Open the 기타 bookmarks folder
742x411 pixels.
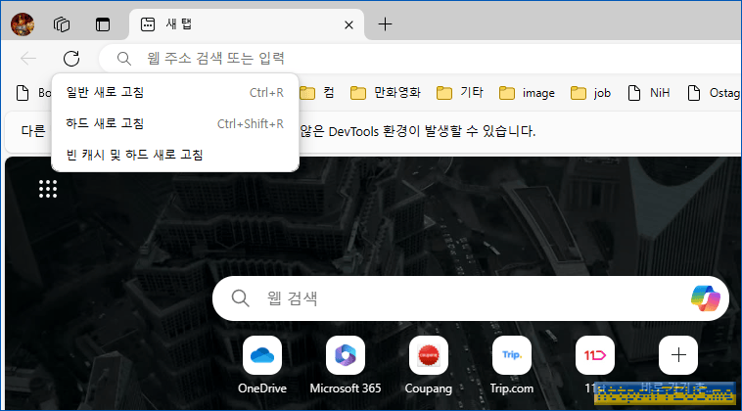click(x=459, y=93)
